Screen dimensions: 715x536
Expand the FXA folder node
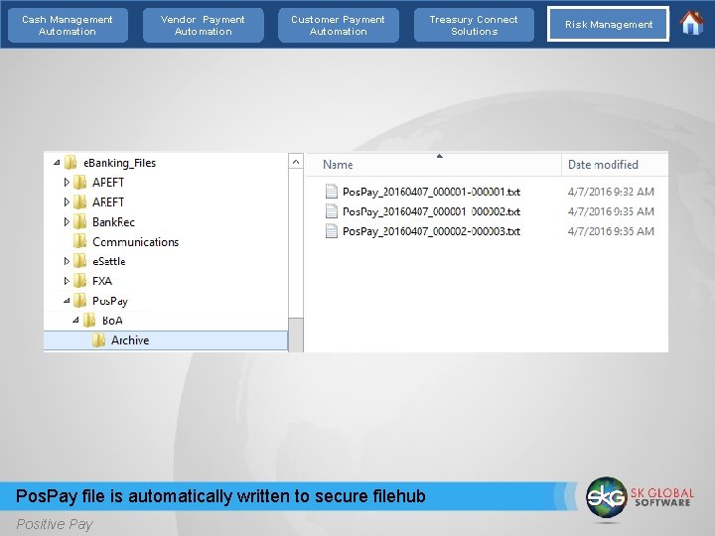coord(67,281)
